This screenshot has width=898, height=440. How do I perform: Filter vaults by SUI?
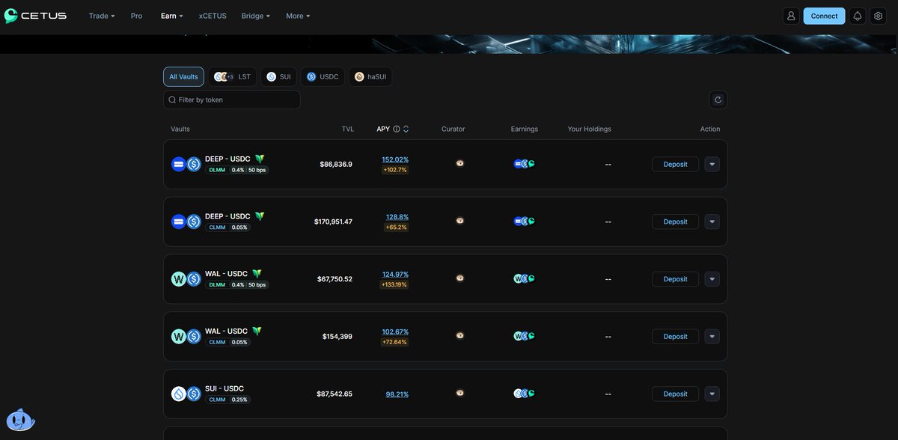279,76
